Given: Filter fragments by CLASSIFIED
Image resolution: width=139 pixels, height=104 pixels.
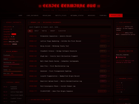Looking at the screenshot, I should [62, 31].
